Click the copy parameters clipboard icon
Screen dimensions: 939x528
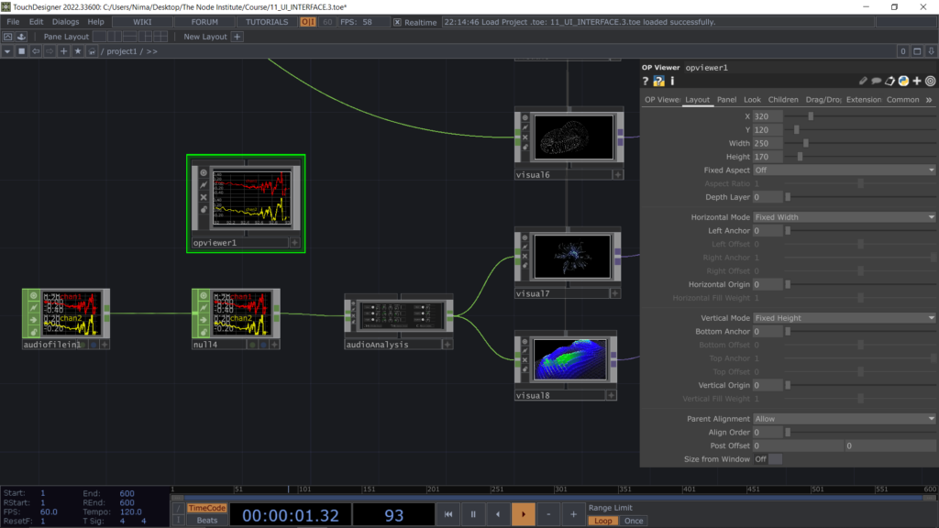click(889, 81)
